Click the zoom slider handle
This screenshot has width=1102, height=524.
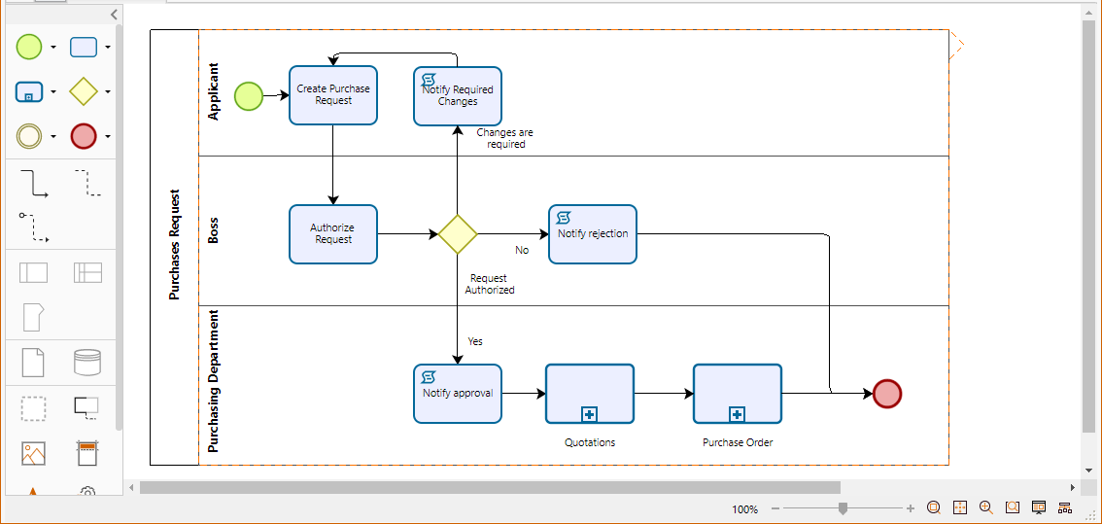pos(843,508)
